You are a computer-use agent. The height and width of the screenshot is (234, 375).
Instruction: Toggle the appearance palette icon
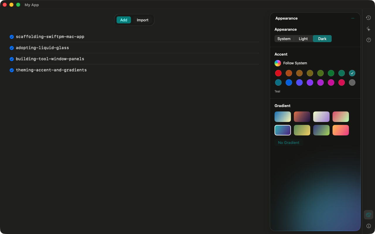pos(369,215)
